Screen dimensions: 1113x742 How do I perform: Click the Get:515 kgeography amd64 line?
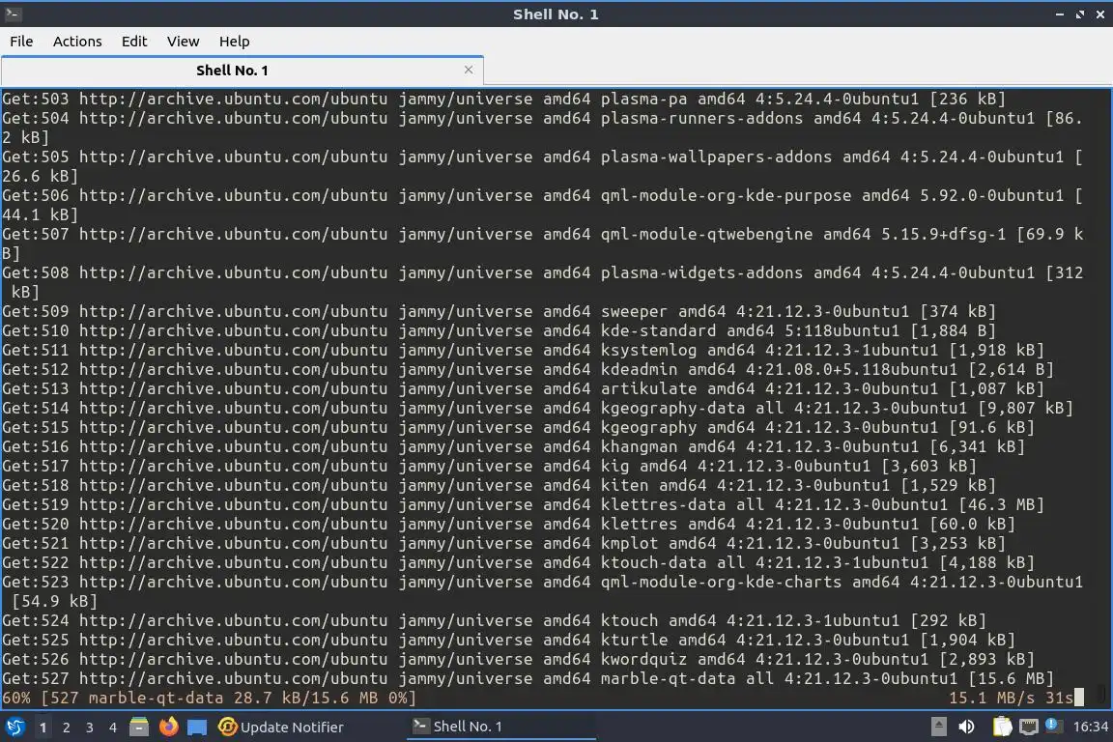(x=518, y=427)
